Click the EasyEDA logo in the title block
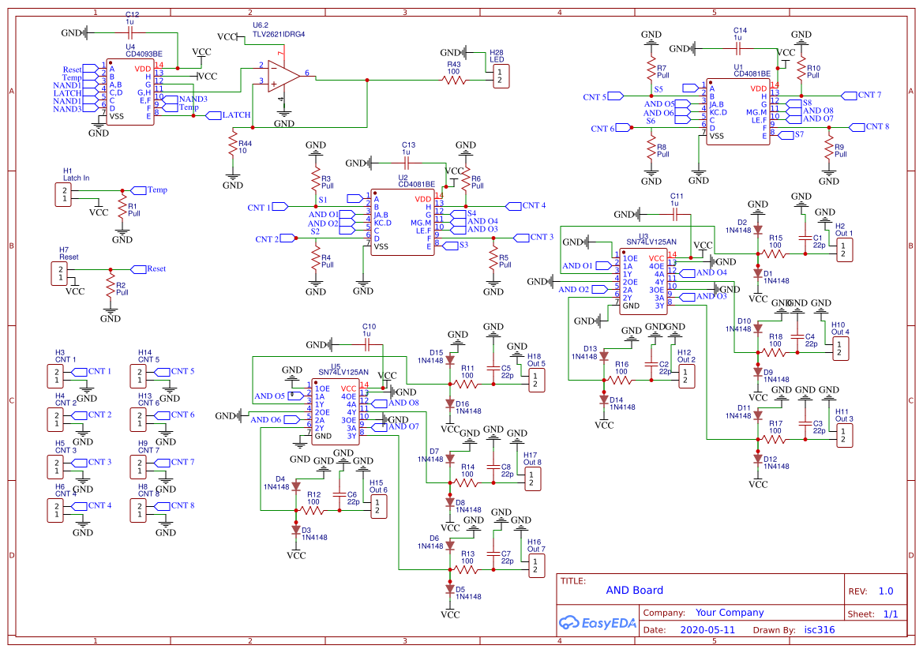The height and width of the screenshot is (653, 923). (x=598, y=622)
